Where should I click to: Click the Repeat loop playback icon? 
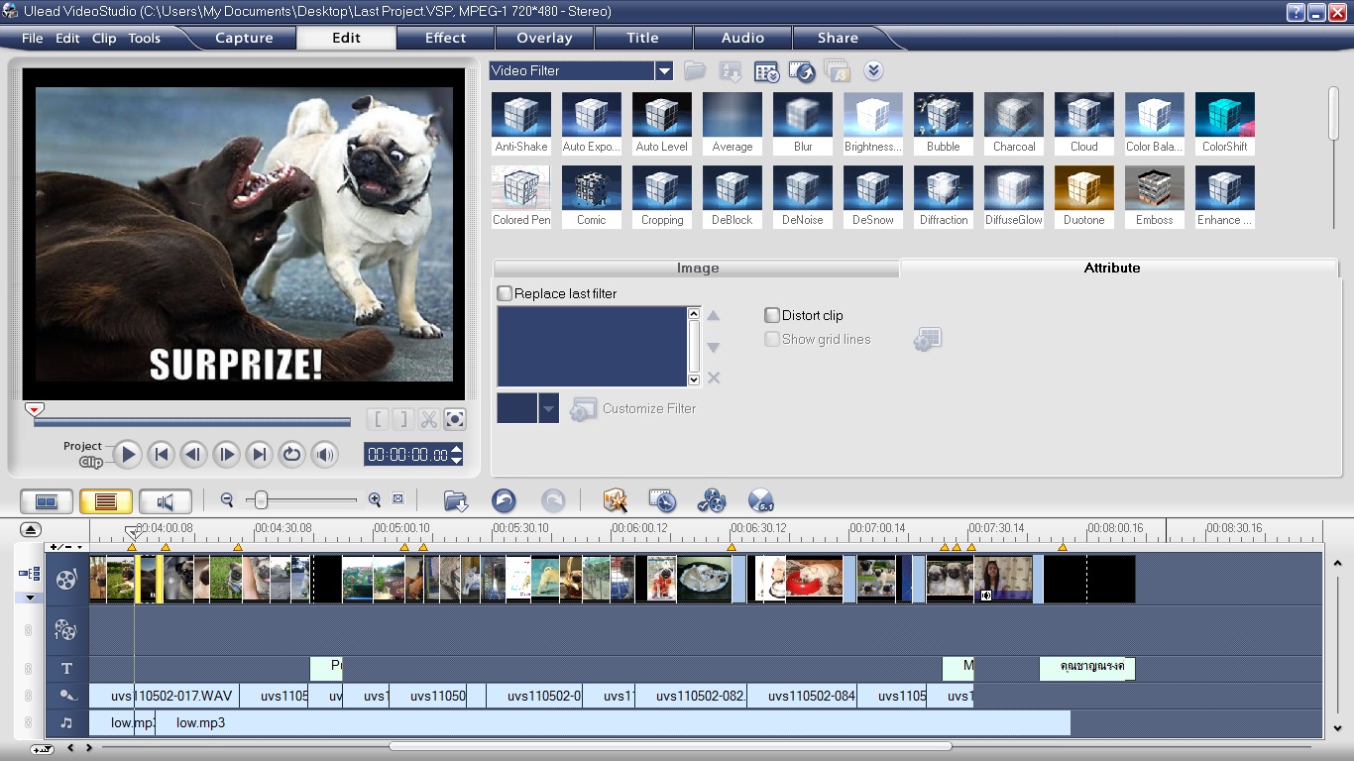(291, 455)
